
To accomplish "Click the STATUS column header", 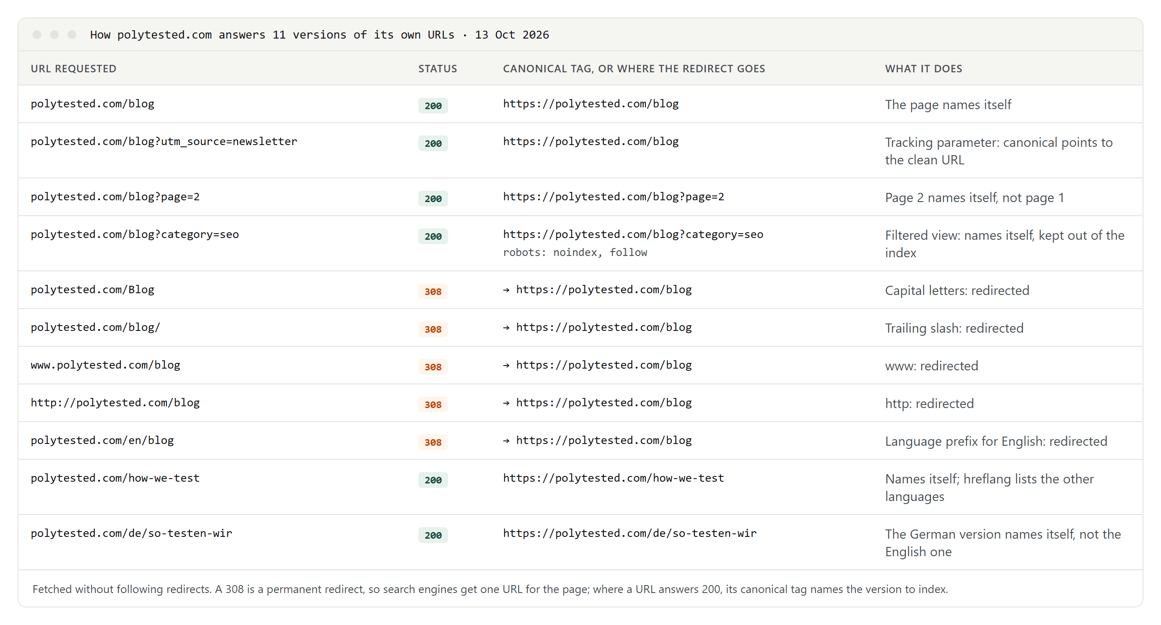I will tap(437, 68).
